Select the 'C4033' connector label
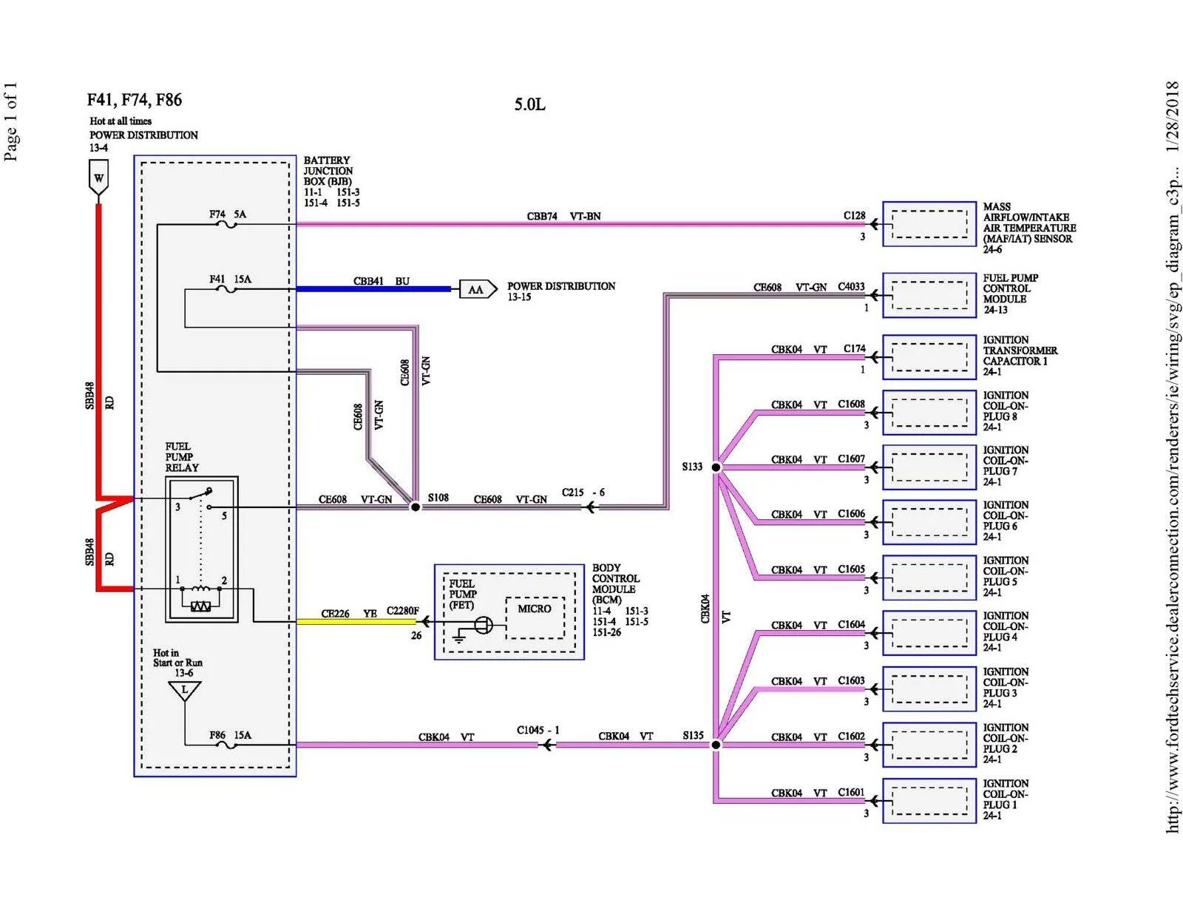The image size is (1183, 914). coord(851,287)
